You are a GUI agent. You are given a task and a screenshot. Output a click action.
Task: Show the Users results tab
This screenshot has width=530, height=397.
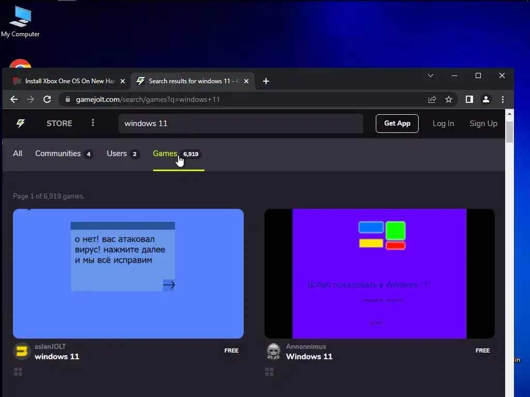pyautogui.click(x=123, y=154)
